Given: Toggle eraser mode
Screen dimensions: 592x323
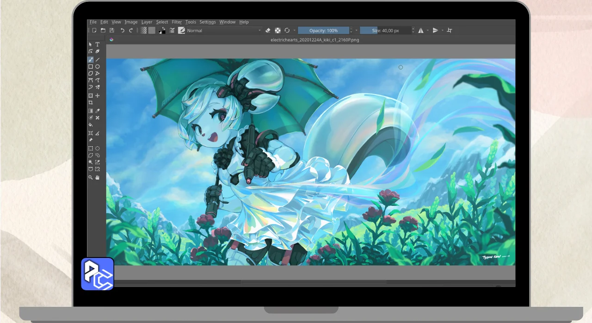Looking at the screenshot, I should coord(268,30).
